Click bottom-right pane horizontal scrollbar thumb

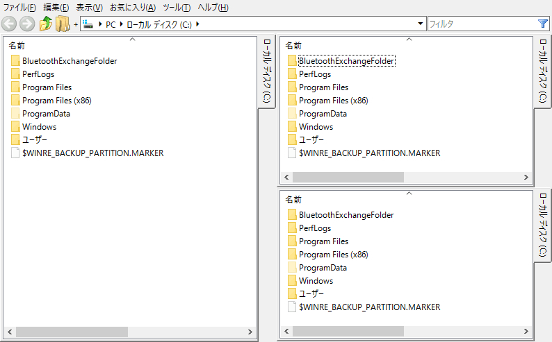point(348,331)
